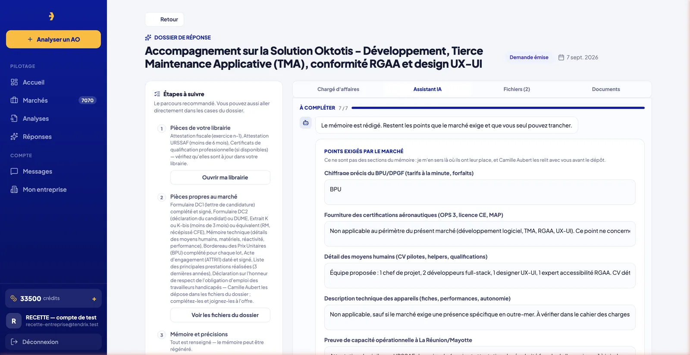690x355 pixels.
Task: Click the checklist icon beside Étapes à suivre
Action: point(157,94)
